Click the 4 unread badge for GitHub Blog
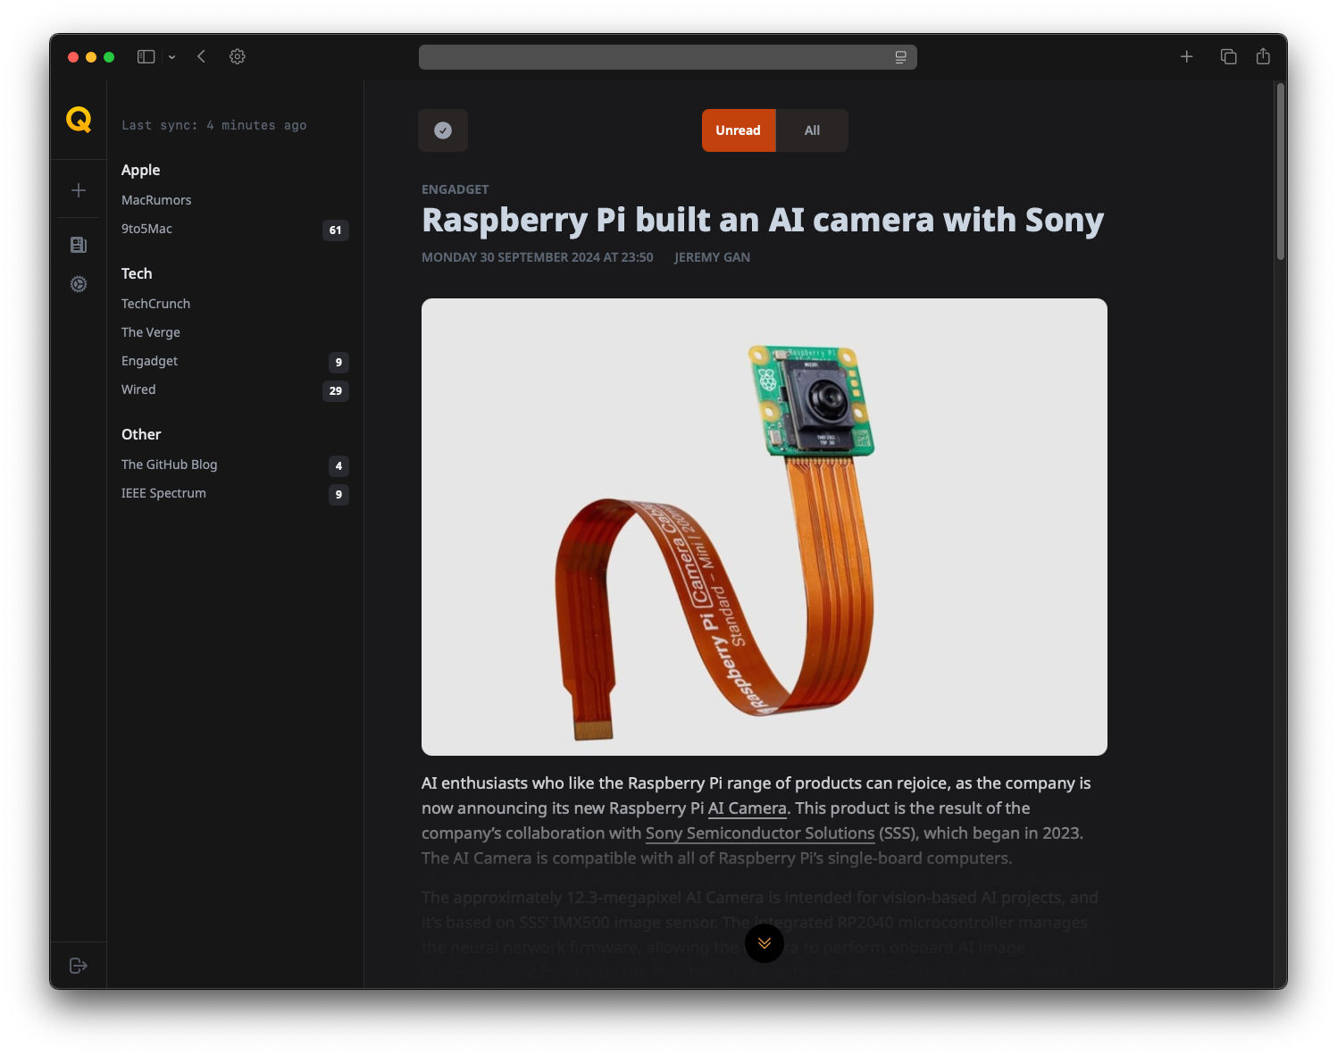This screenshot has width=1337, height=1055. pyautogui.click(x=338, y=466)
